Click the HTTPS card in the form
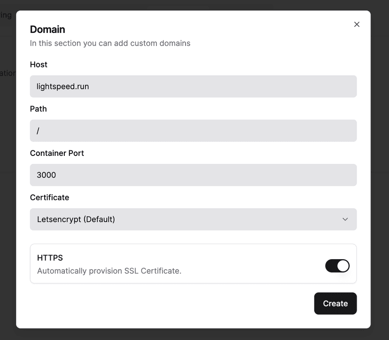The height and width of the screenshot is (340, 389). point(193,263)
